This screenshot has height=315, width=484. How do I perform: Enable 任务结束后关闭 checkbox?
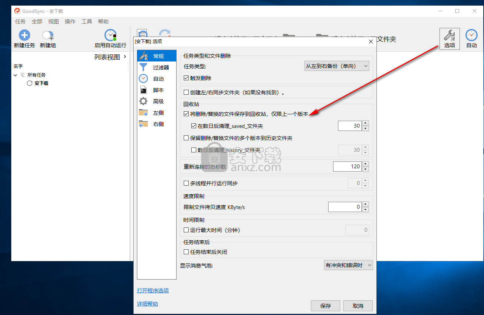186,252
